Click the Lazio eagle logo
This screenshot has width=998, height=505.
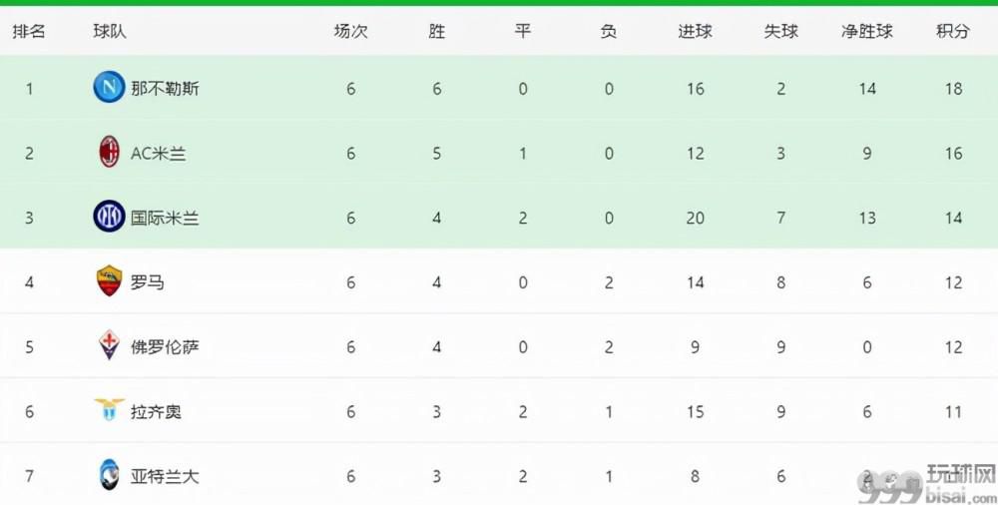click(109, 410)
